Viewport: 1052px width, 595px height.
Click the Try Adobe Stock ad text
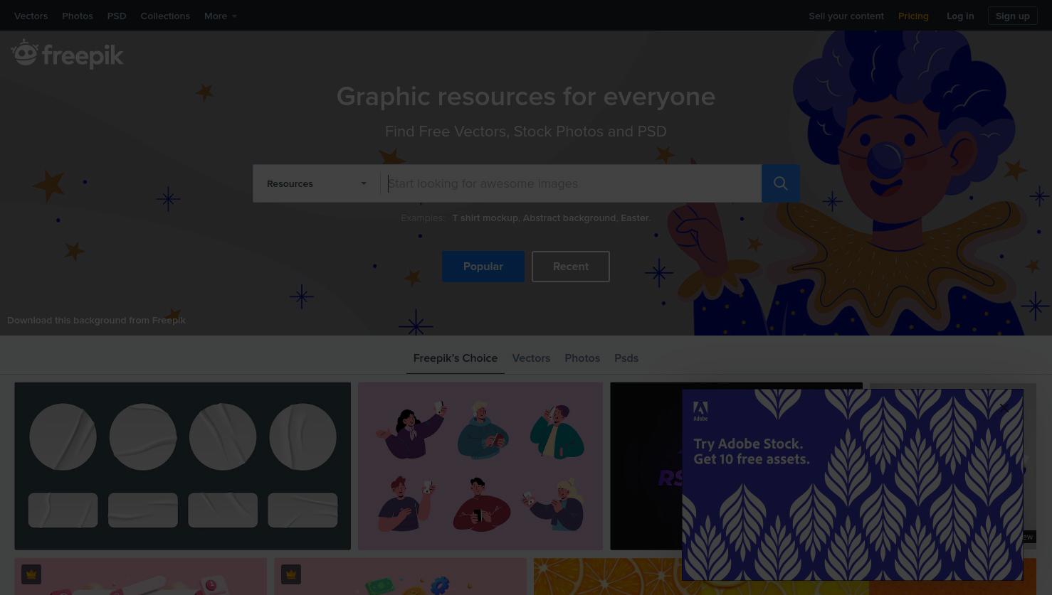click(752, 451)
